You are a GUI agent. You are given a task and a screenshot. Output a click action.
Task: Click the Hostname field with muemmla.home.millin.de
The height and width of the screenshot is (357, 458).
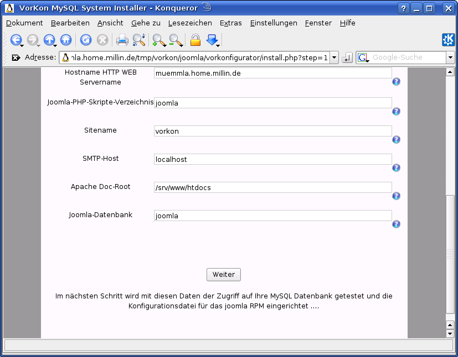[273, 73]
